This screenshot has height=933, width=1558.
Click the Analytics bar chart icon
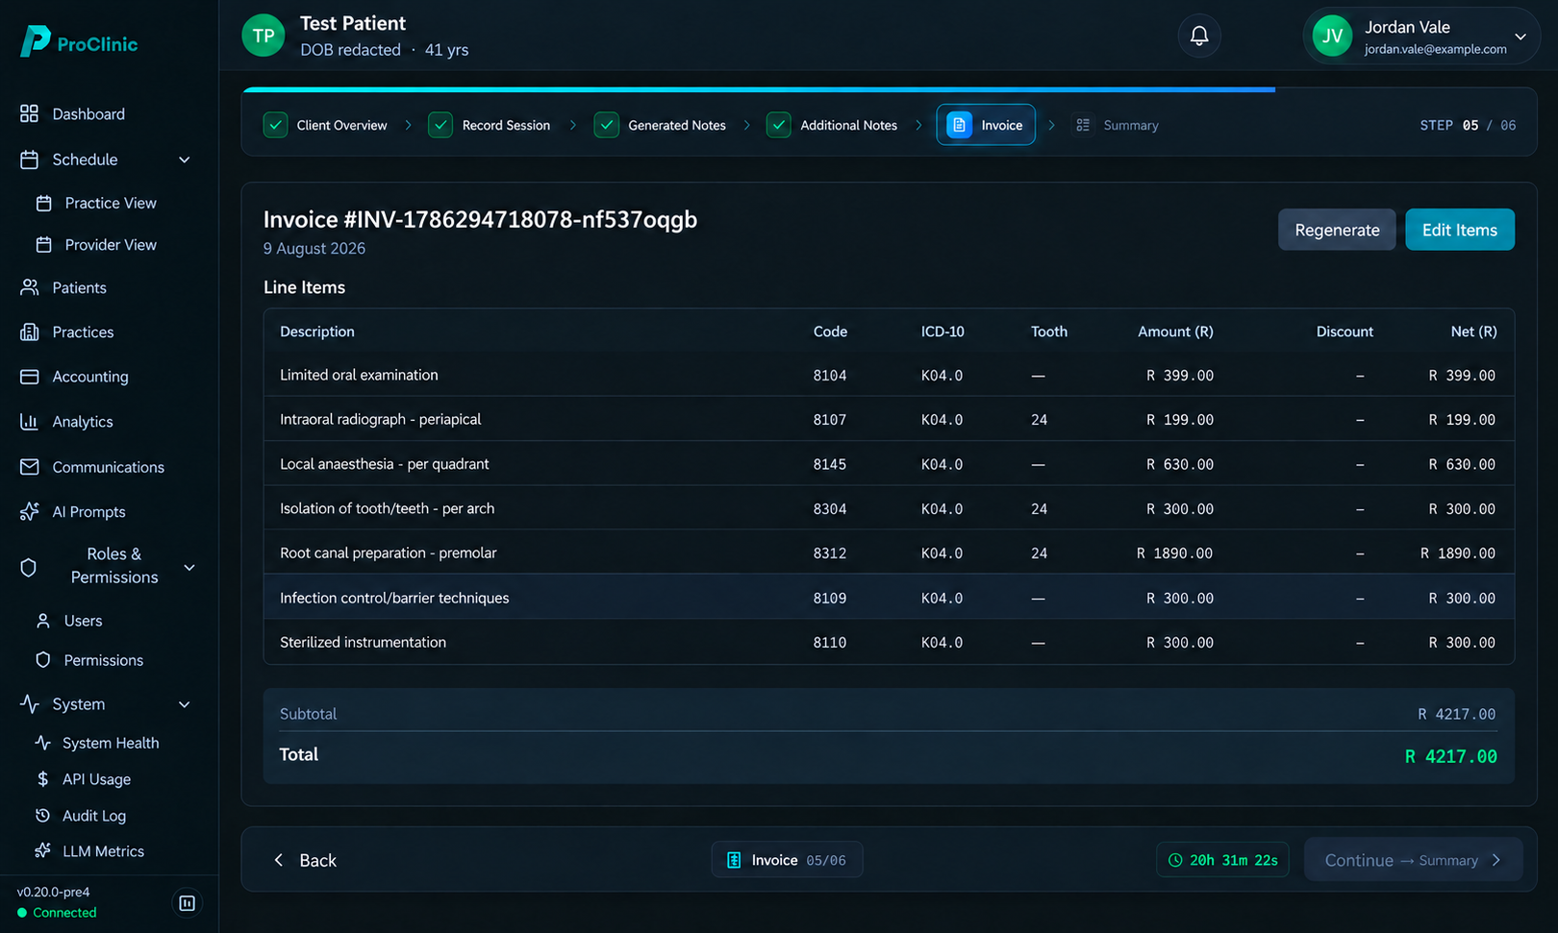pyautogui.click(x=30, y=421)
